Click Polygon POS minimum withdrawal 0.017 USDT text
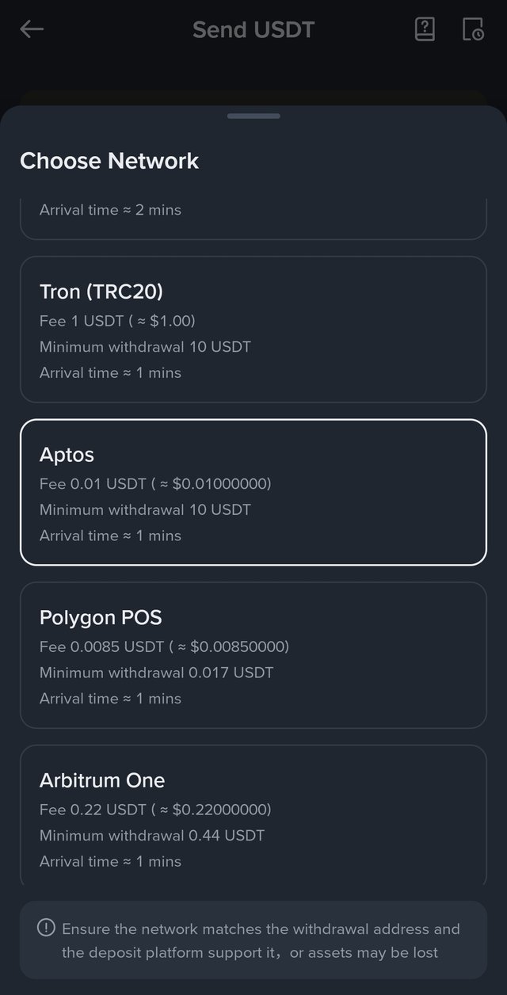 (156, 673)
